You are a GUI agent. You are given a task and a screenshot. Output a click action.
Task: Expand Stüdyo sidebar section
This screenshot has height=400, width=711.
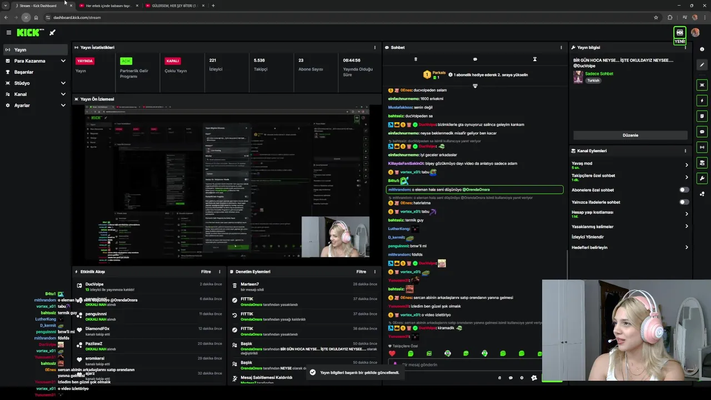coord(36,83)
